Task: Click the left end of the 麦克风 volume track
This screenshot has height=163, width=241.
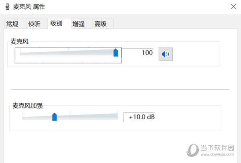Action: (21, 53)
